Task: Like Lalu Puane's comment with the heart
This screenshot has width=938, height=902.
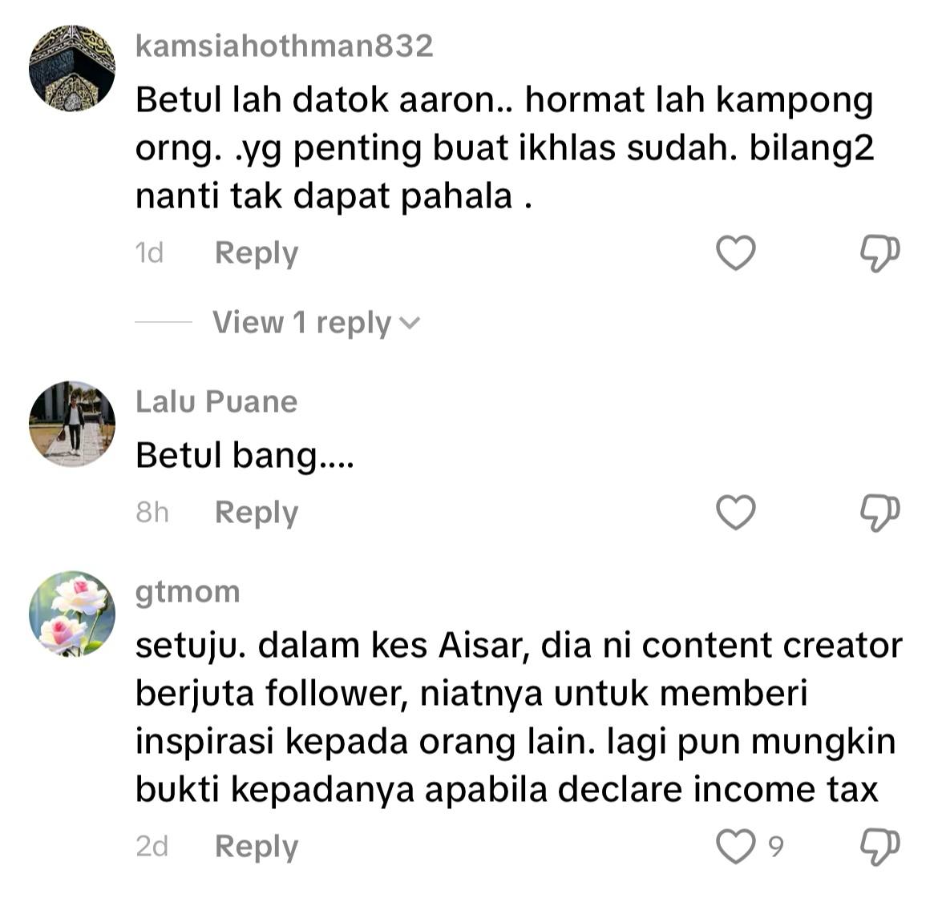Action: (736, 513)
